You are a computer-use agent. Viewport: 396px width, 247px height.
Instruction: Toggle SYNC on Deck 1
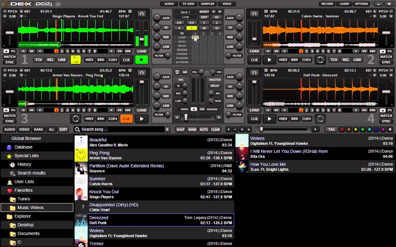pyautogui.click(x=10, y=62)
